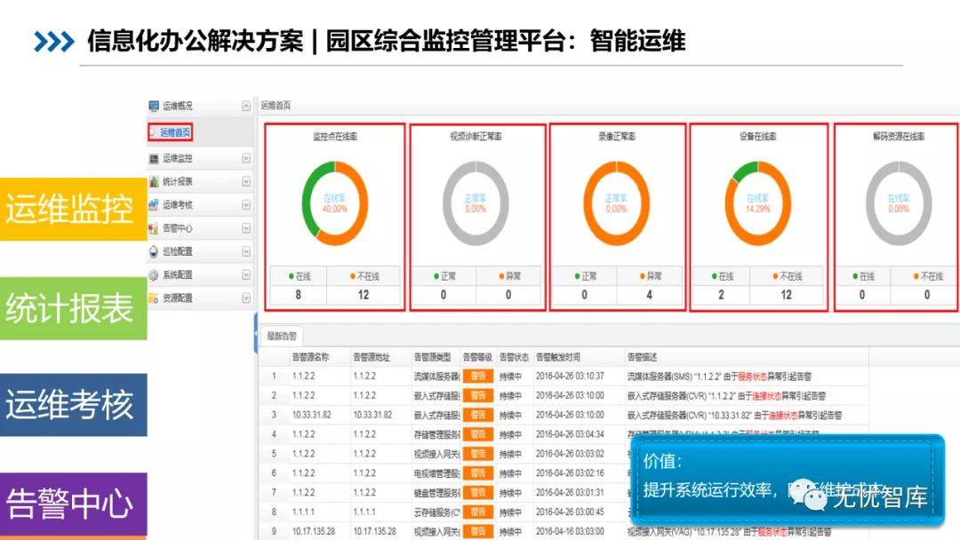Image resolution: width=960 pixels, height=540 pixels.
Task: Click the 运维监控 icon in sidebar
Action: (154, 159)
